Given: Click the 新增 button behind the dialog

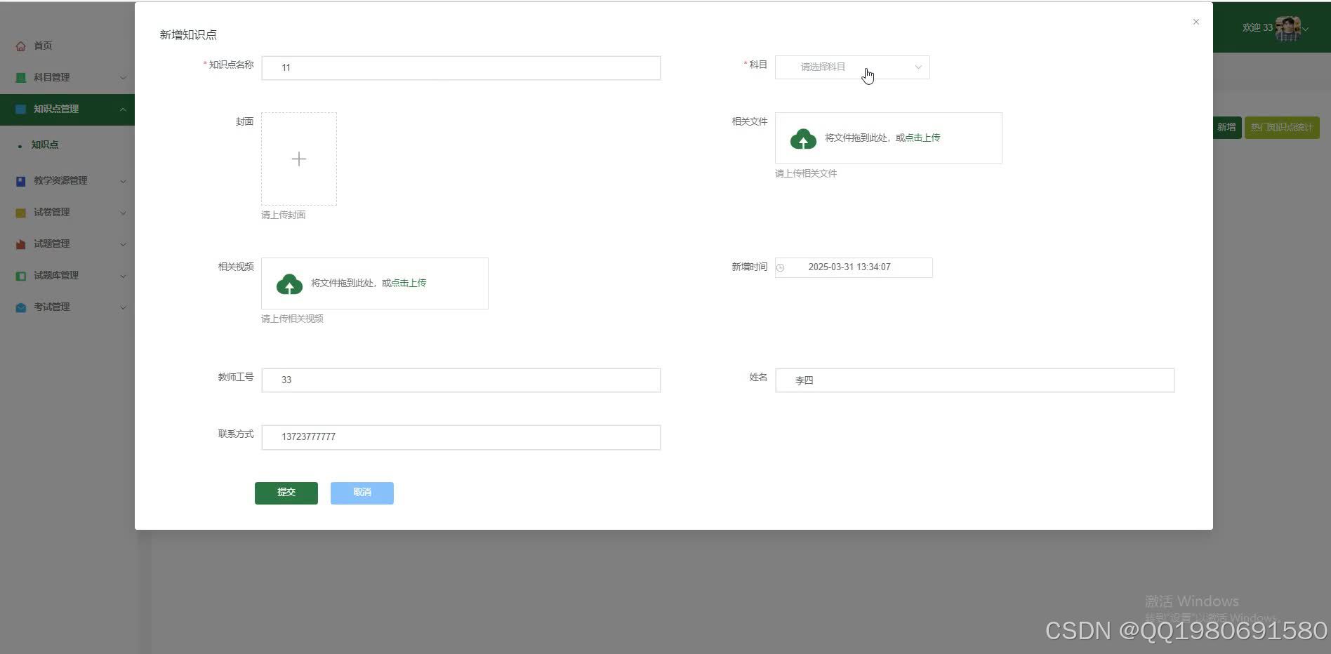Looking at the screenshot, I should (x=1227, y=128).
